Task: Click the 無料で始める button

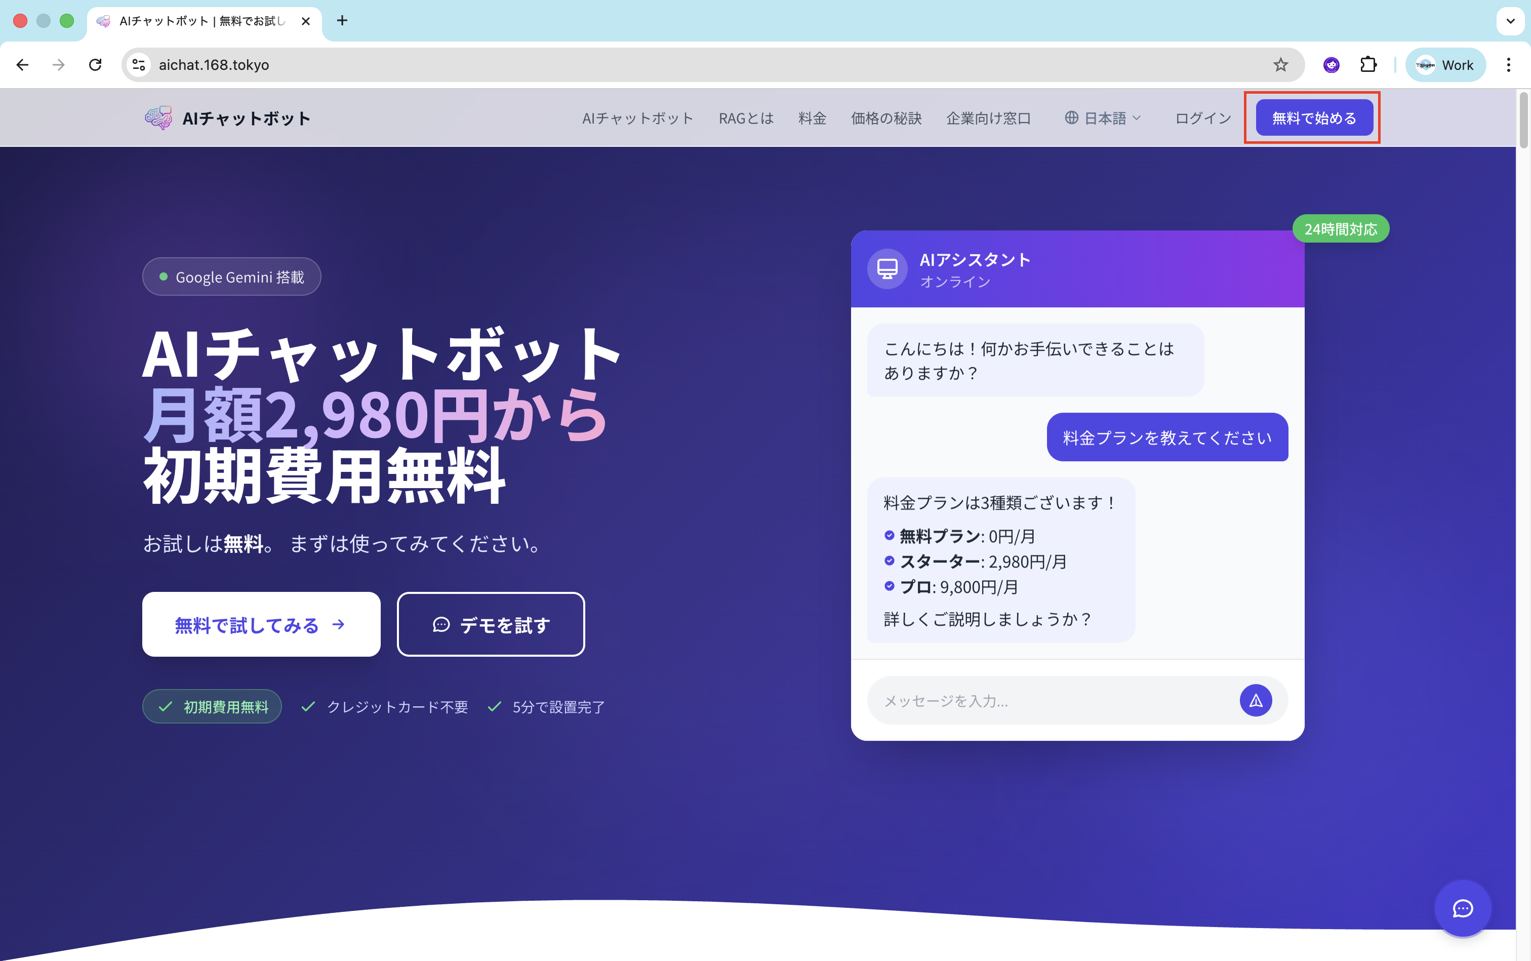Action: pyautogui.click(x=1314, y=118)
